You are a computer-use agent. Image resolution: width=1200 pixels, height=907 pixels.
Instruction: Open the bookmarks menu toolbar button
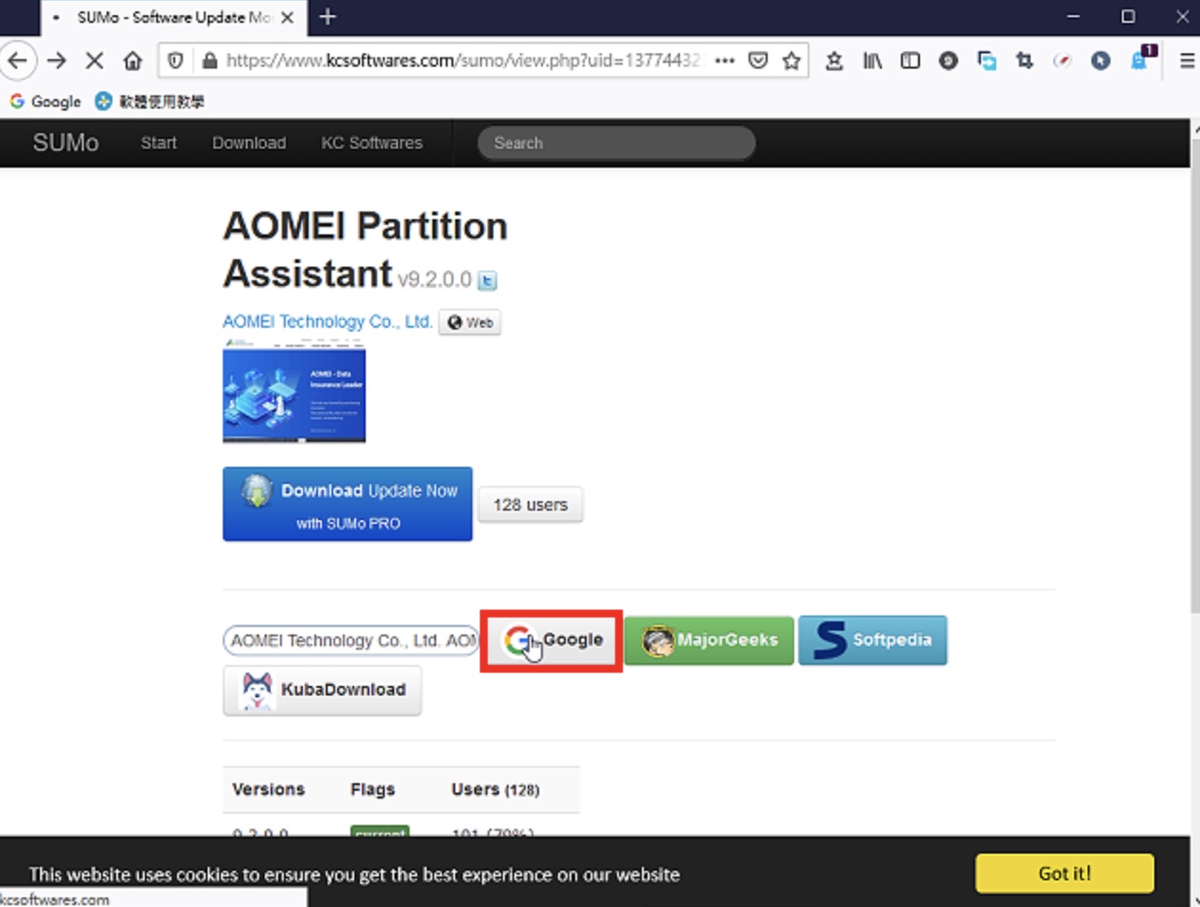(x=834, y=61)
